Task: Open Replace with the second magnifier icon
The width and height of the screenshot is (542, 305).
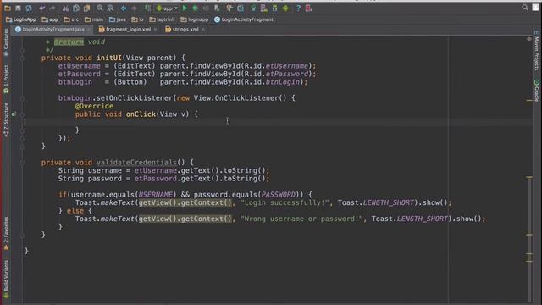Action: (110, 8)
